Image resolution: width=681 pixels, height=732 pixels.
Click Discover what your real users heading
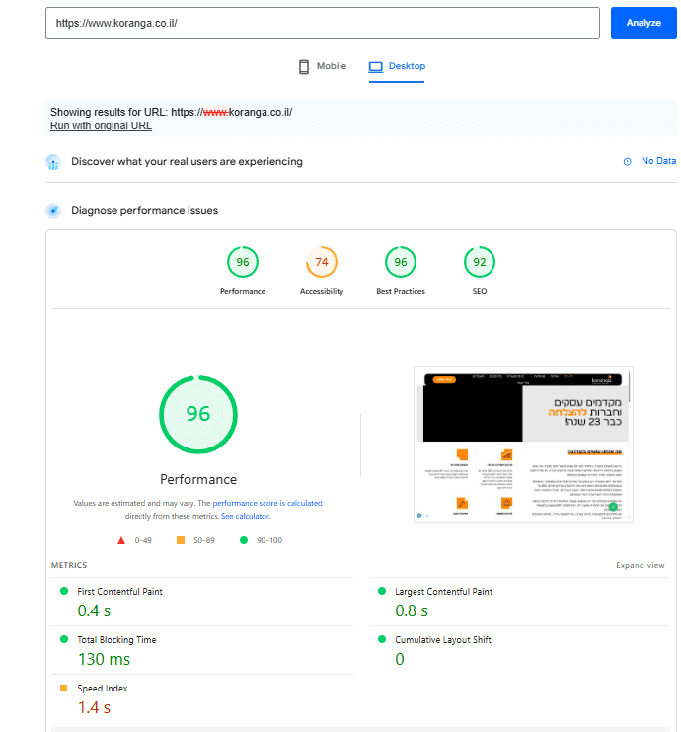[187, 162]
